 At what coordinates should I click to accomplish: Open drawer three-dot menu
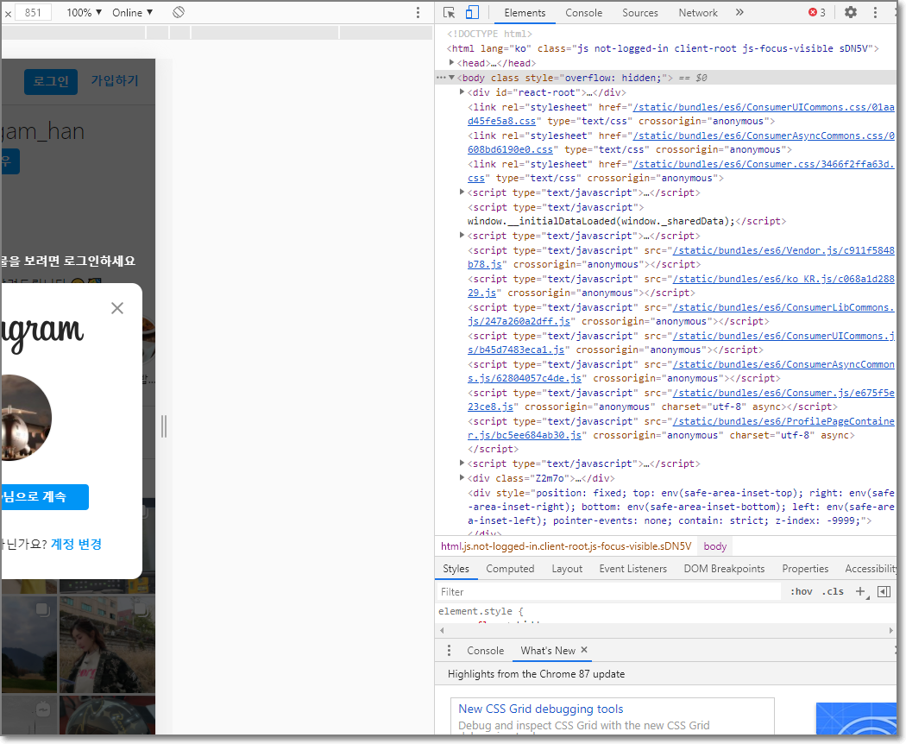coord(449,650)
